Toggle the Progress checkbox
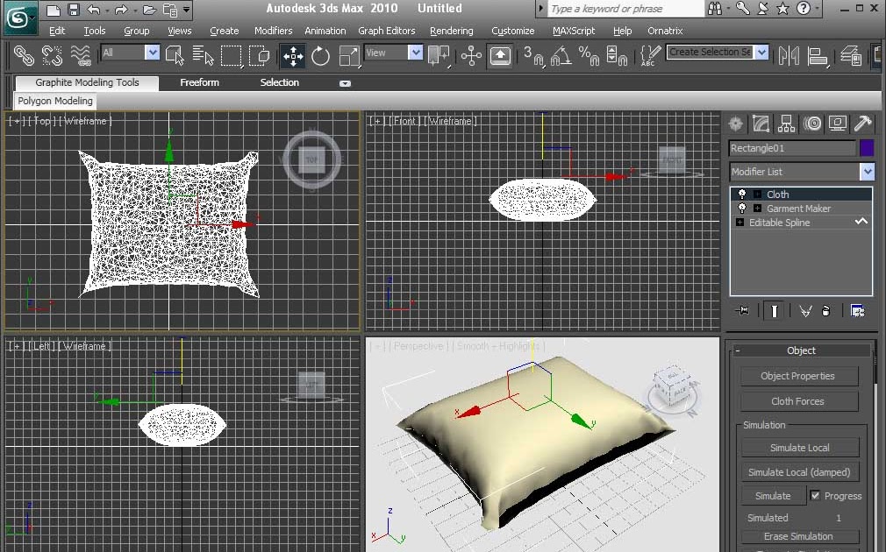The width and height of the screenshot is (886, 552). tap(815, 496)
